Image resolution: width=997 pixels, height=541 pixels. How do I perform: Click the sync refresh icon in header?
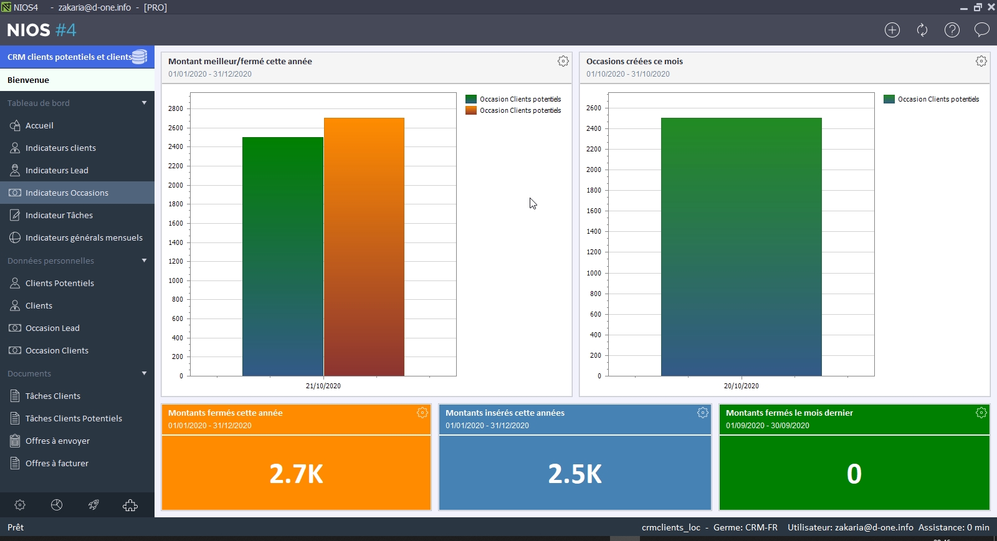(x=922, y=30)
